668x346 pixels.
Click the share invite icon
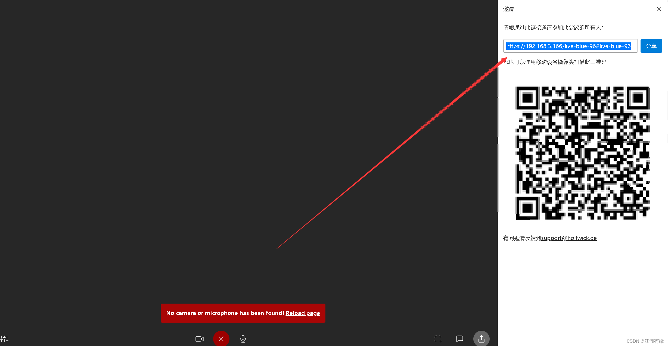point(481,339)
